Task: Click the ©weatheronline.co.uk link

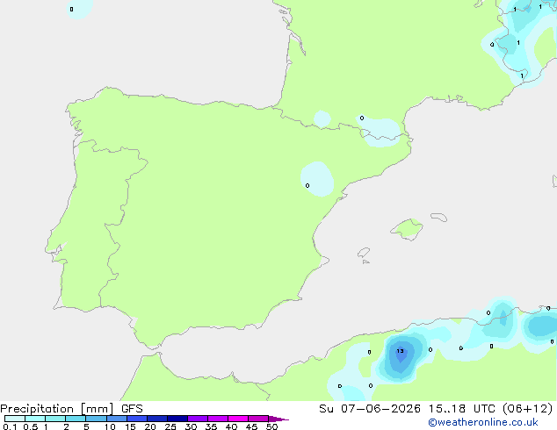Action: 483,423
